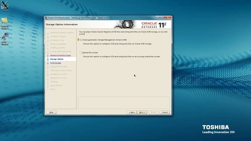Go to Network Interface Usage step
This screenshot has height=141, width=251.
click(x=60, y=55)
